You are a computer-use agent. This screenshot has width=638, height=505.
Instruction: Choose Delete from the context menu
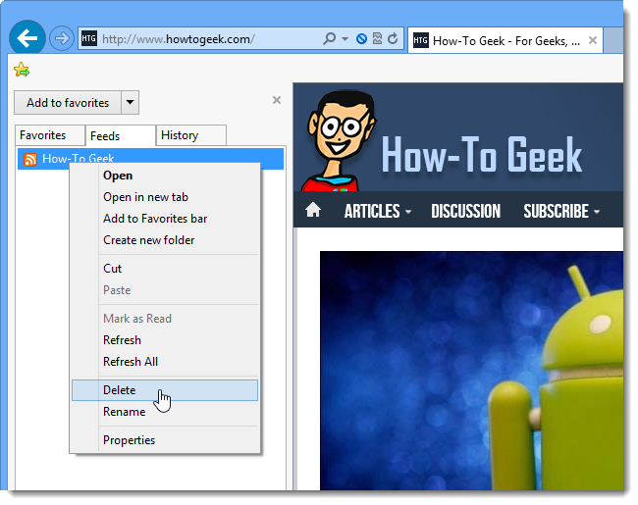(165, 390)
